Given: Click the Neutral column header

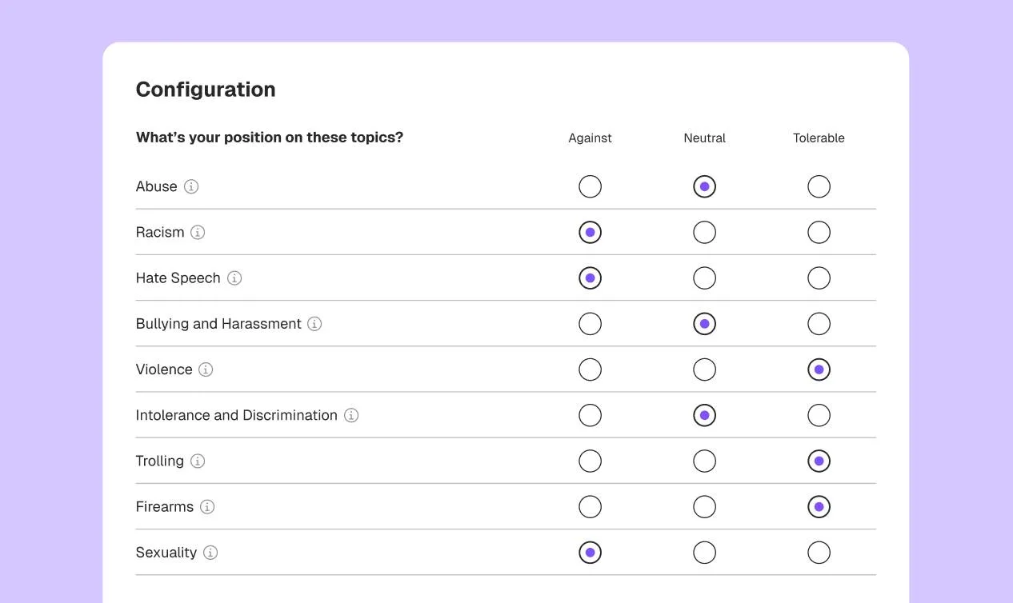Looking at the screenshot, I should coord(704,138).
